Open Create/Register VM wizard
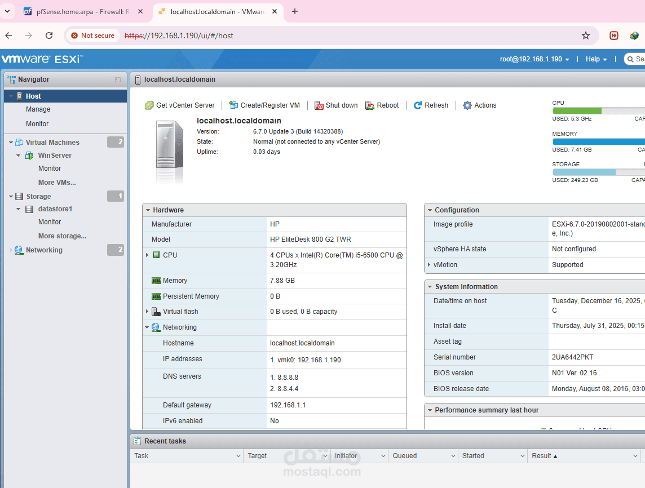Screen dimensions: 645x488 (x=264, y=105)
